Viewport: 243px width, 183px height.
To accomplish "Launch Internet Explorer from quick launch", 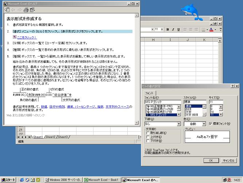I will pos(22,180).
